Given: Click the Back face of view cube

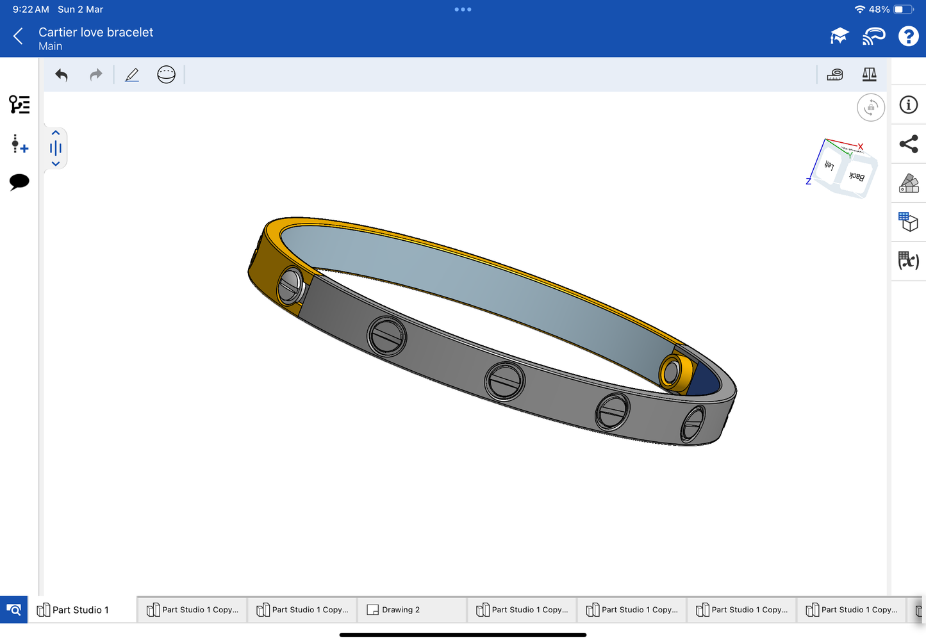Looking at the screenshot, I should [857, 176].
